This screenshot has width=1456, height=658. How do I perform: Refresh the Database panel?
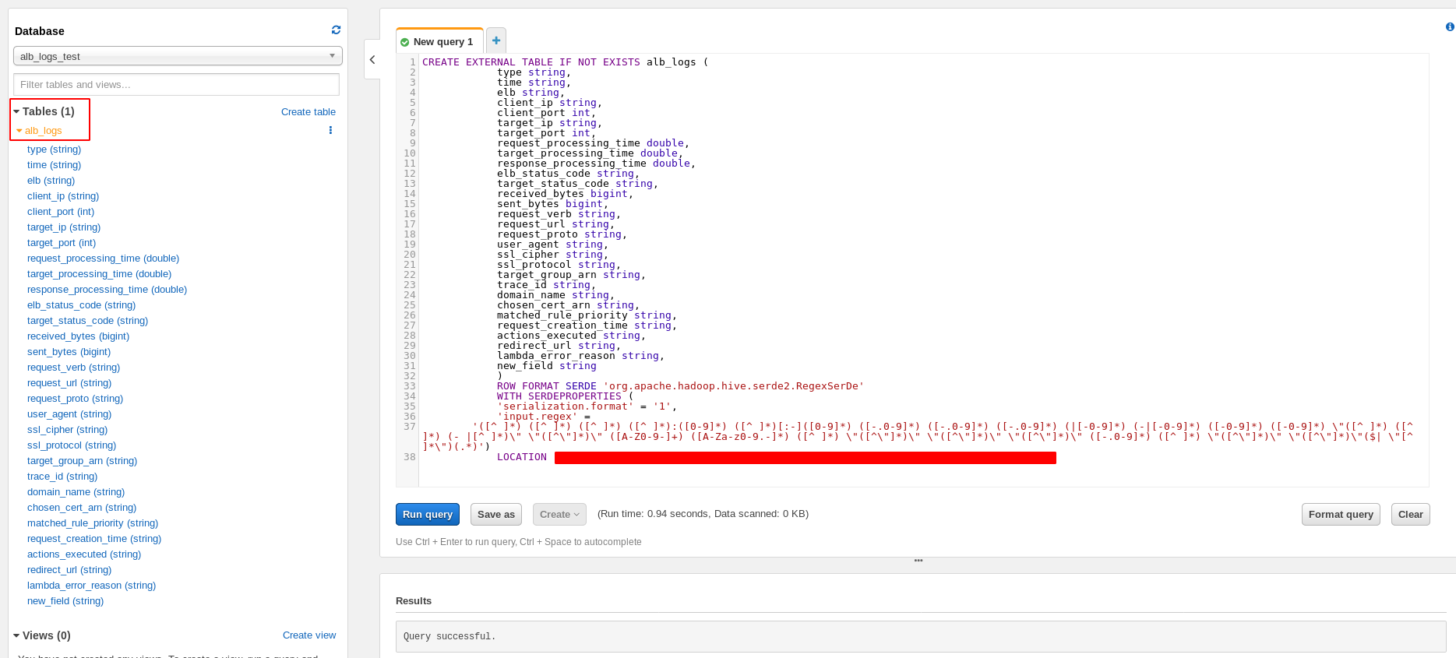pos(336,30)
